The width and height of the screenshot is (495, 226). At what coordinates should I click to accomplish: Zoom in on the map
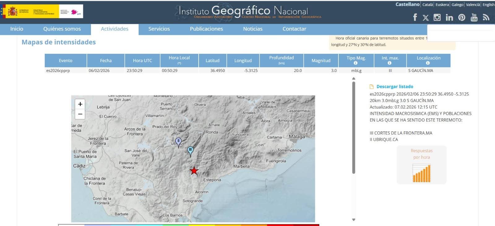pyautogui.click(x=80, y=104)
